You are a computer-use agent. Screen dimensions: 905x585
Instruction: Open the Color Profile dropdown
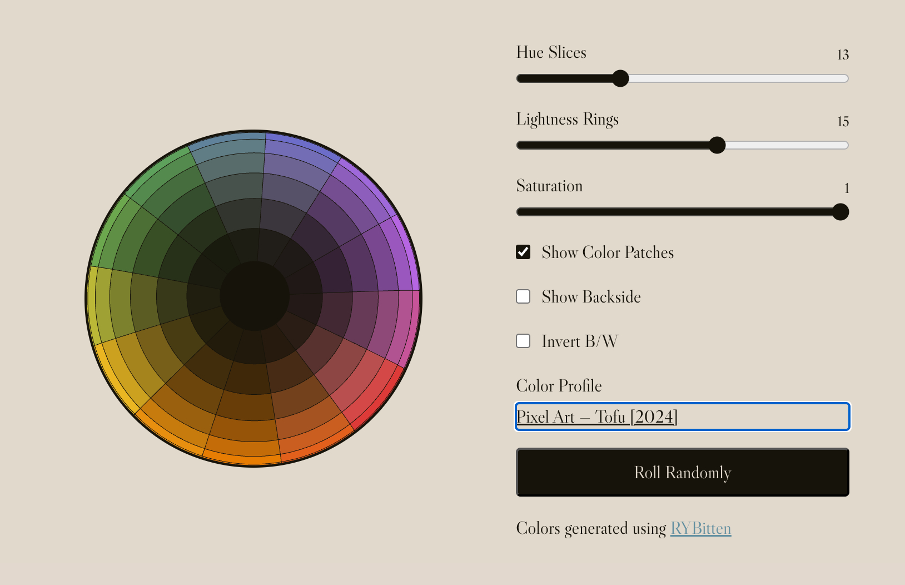[x=682, y=417]
